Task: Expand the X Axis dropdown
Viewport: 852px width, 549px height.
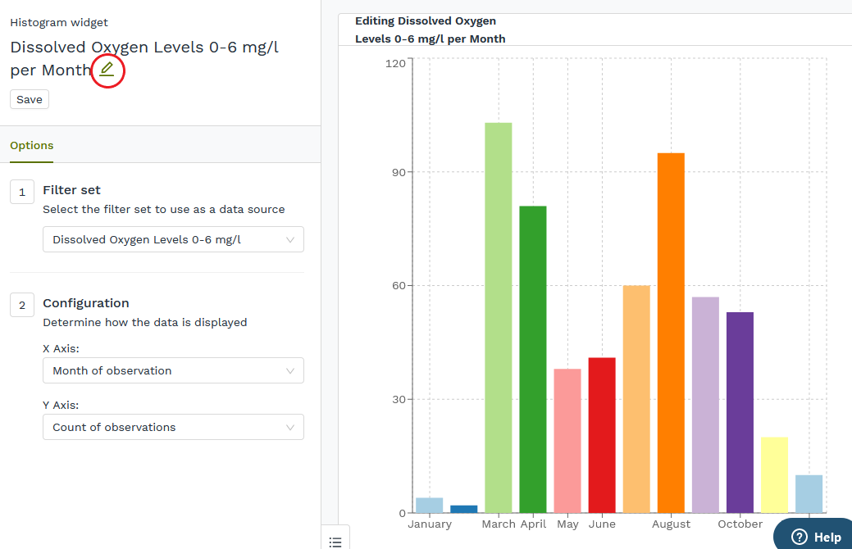Action: coord(173,370)
